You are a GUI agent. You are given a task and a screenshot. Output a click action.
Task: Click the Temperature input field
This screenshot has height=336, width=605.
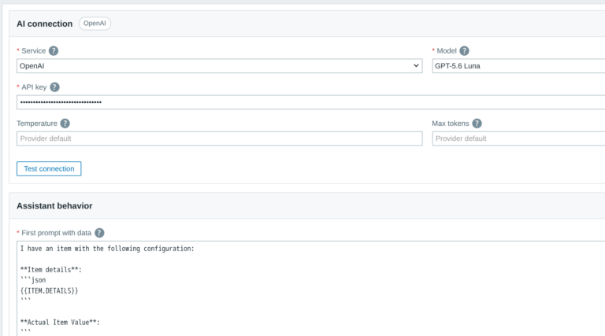[219, 138]
